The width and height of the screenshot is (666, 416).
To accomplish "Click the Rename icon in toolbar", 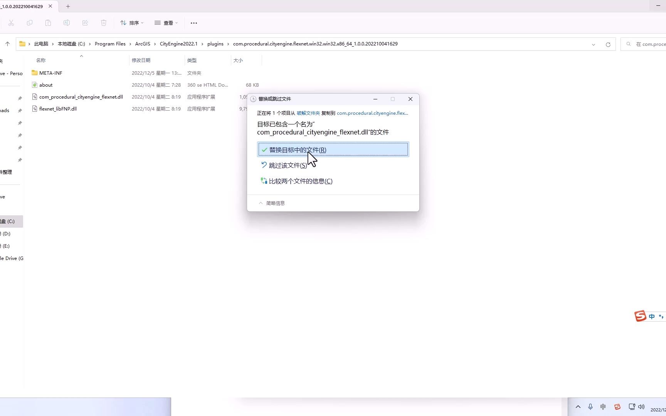I will 67,23.
